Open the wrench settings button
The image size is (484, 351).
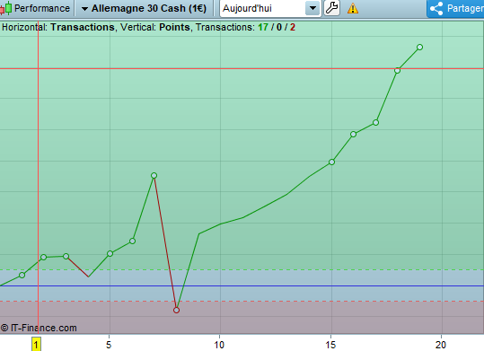pos(332,8)
